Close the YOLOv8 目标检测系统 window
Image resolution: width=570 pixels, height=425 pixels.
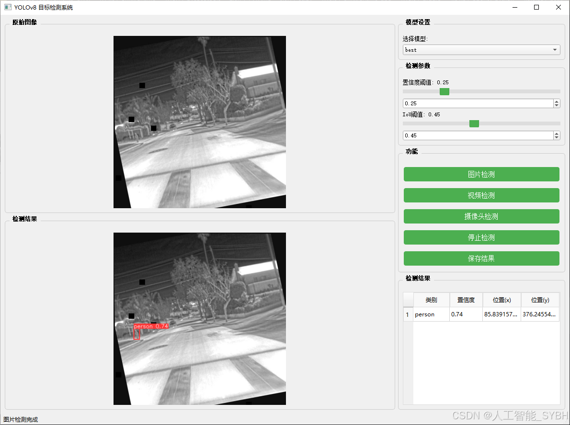[x=559, y=7]
